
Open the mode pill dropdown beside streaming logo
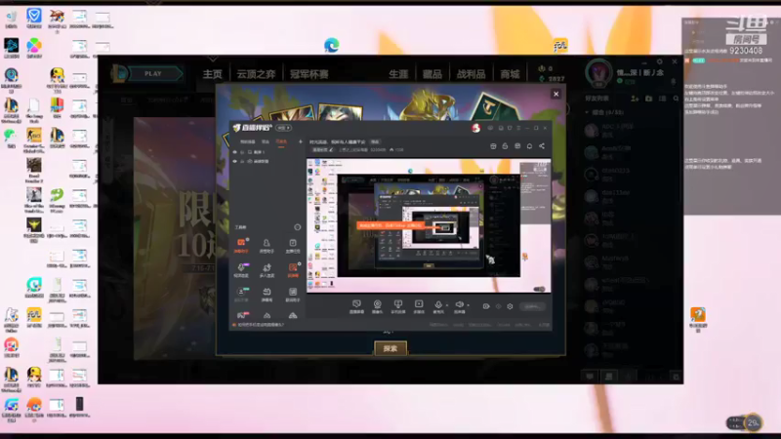click(283, 128)
